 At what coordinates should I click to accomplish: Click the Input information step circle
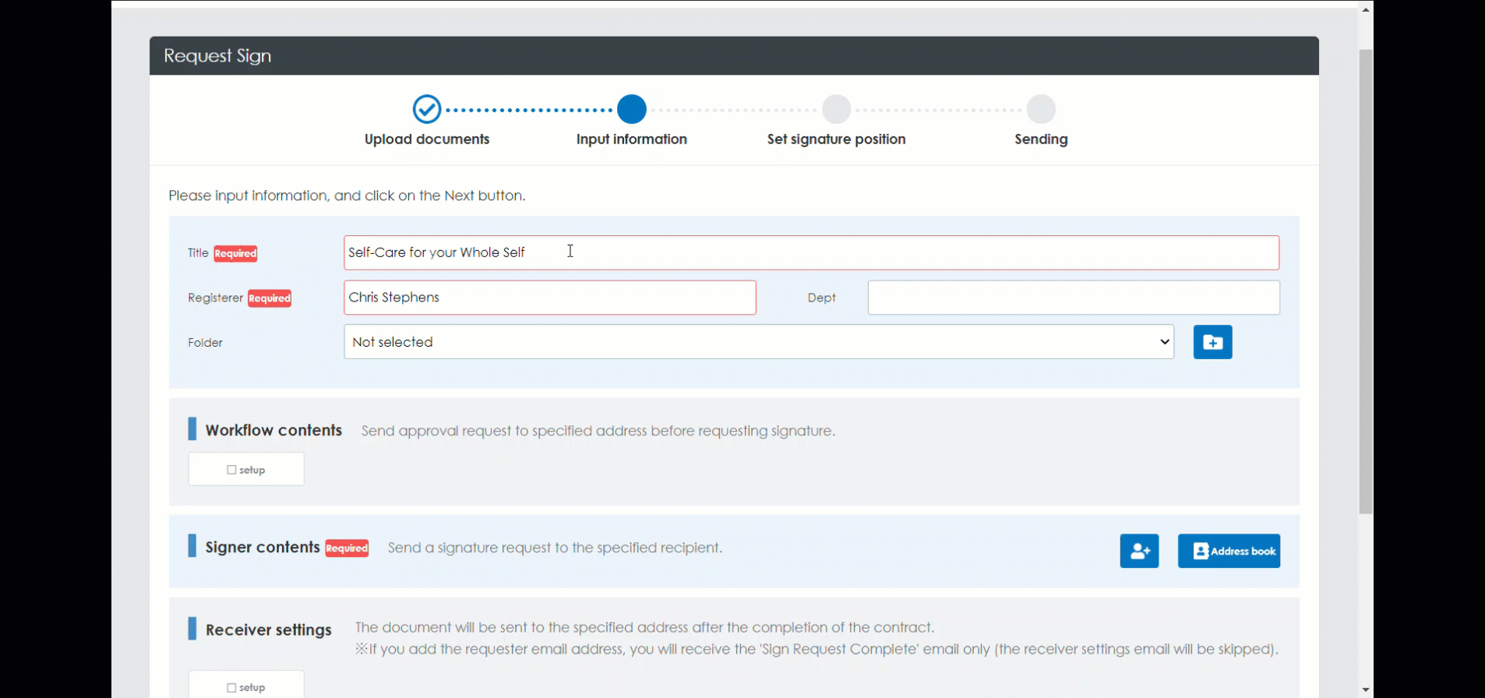[x=632, y=110]
